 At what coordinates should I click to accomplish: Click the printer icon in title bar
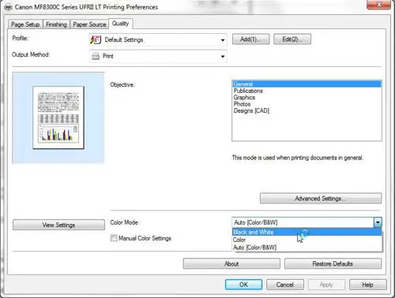9,7
